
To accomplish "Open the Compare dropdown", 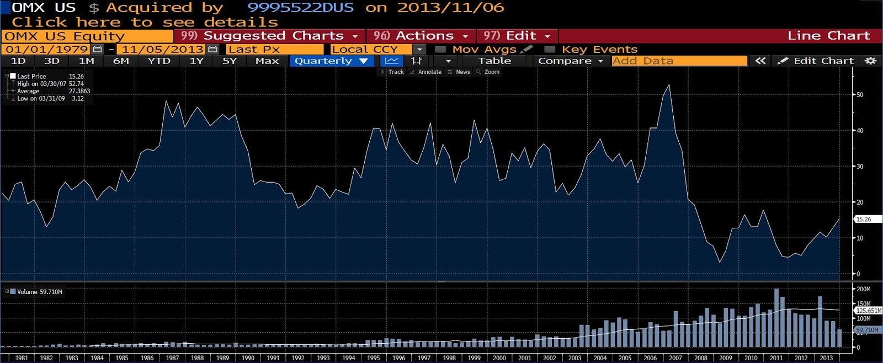I will [570, 61].
